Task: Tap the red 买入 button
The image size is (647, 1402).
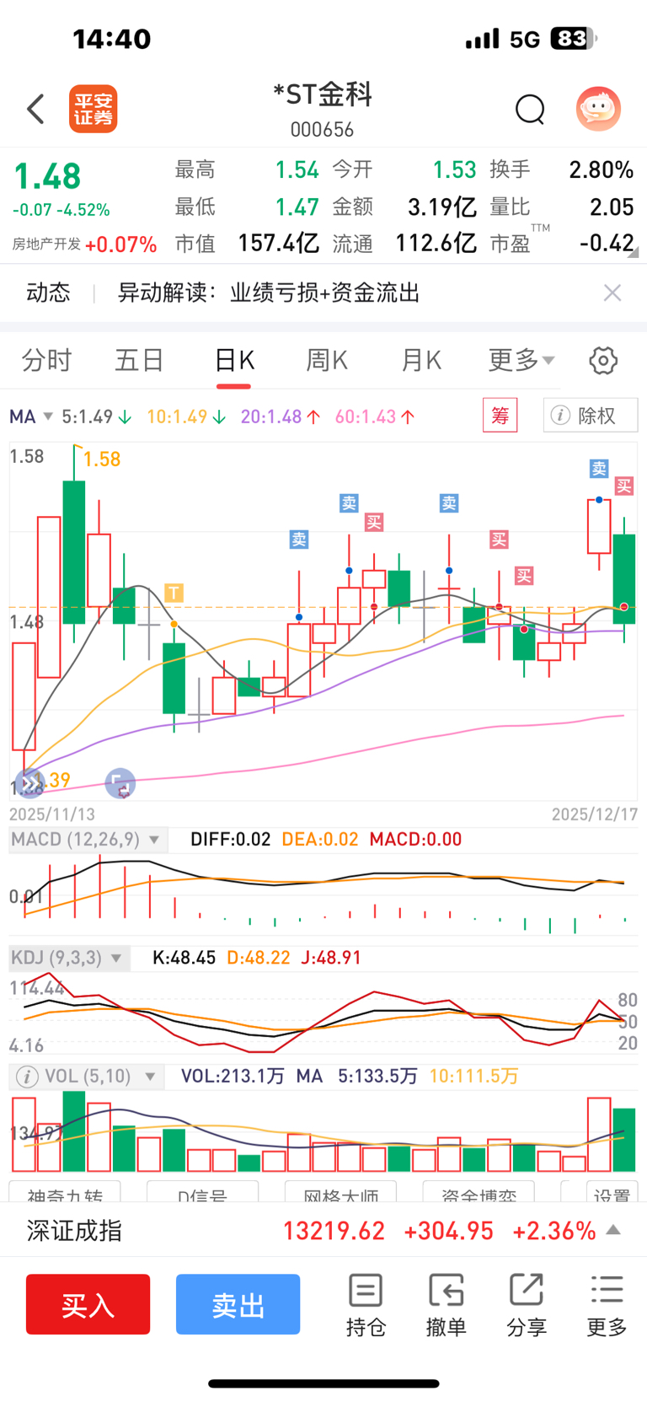Action: tap(88, 1304)
